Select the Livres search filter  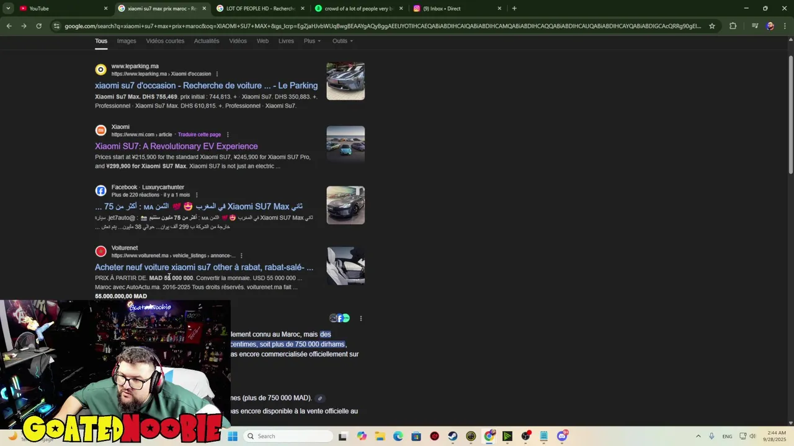(x=286, y=41)
